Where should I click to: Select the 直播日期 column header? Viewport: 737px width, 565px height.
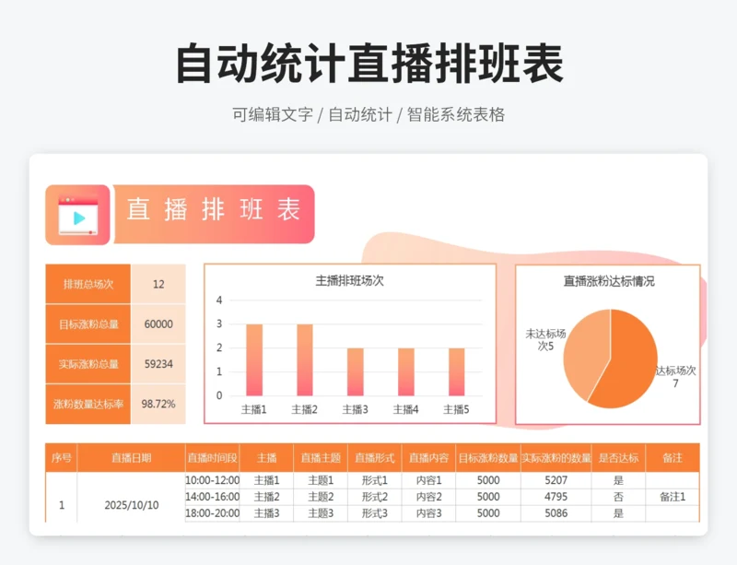click(131, 458)
